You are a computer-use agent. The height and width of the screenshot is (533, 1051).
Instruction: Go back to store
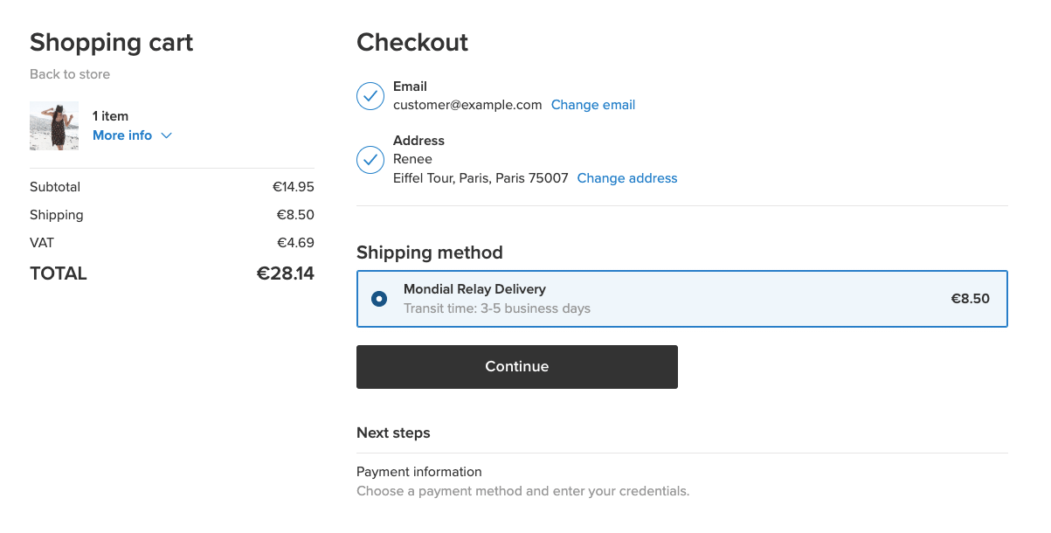pos(70,74)
